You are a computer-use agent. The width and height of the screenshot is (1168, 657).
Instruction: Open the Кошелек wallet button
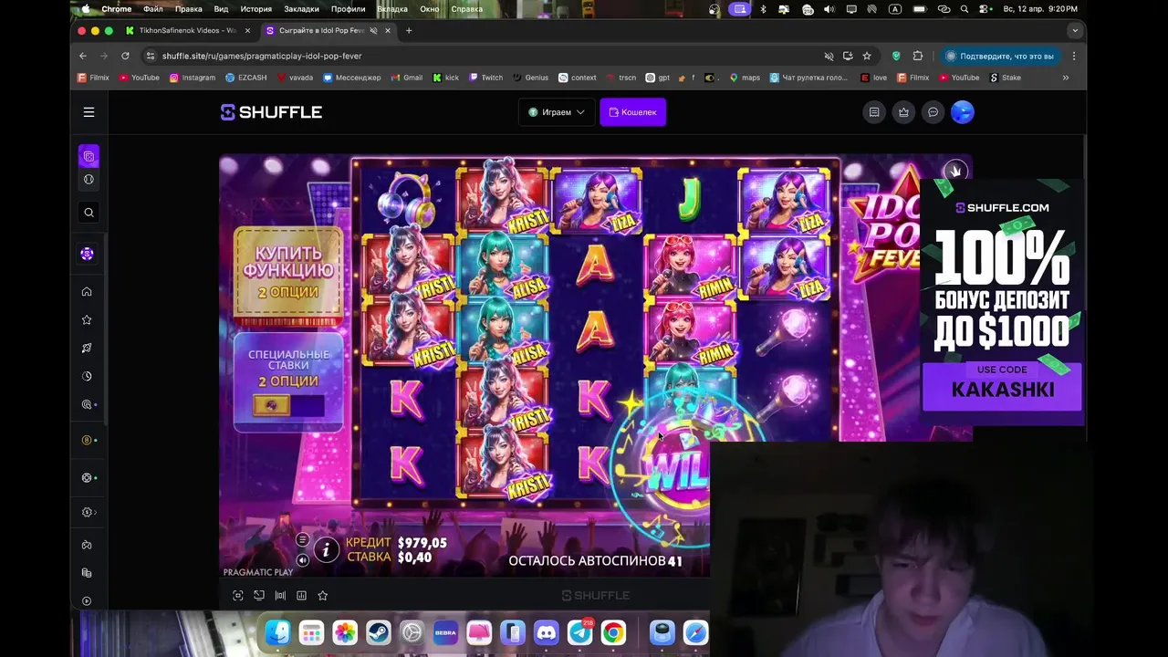tap(632, 112)
